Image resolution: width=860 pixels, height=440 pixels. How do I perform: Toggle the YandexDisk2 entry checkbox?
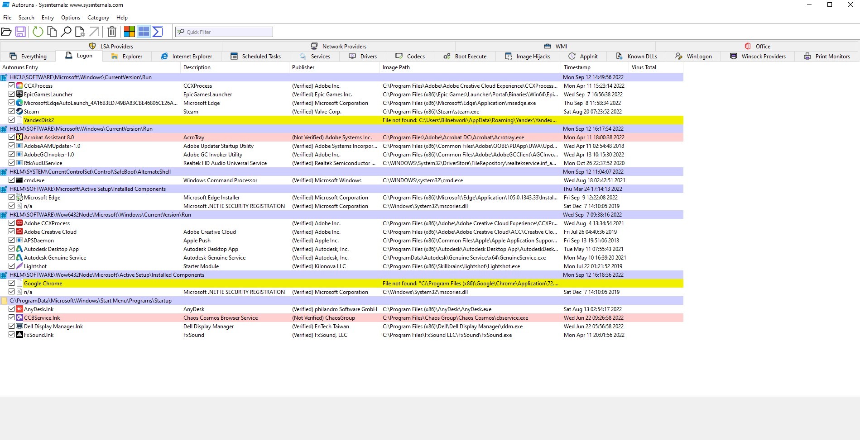click(x=12, y=120)
